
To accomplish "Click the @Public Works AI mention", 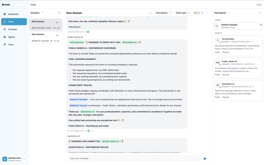I will point(110,141).
